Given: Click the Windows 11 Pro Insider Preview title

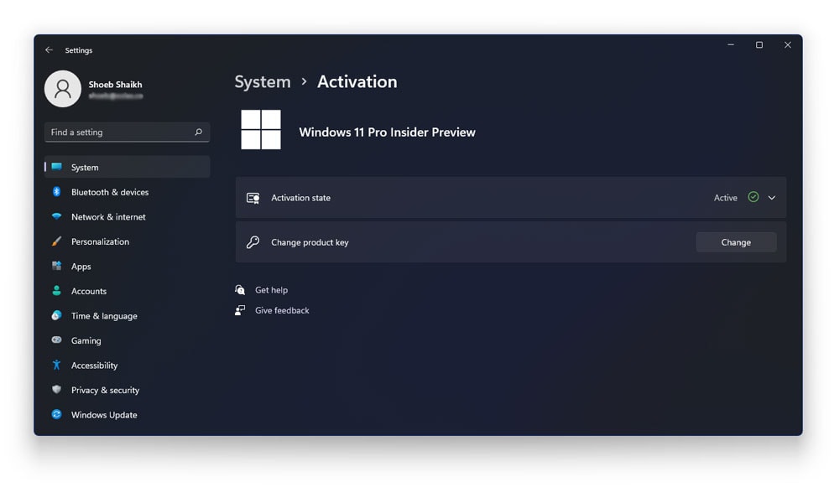Looking at the screenshot, I should pos(388,132).
